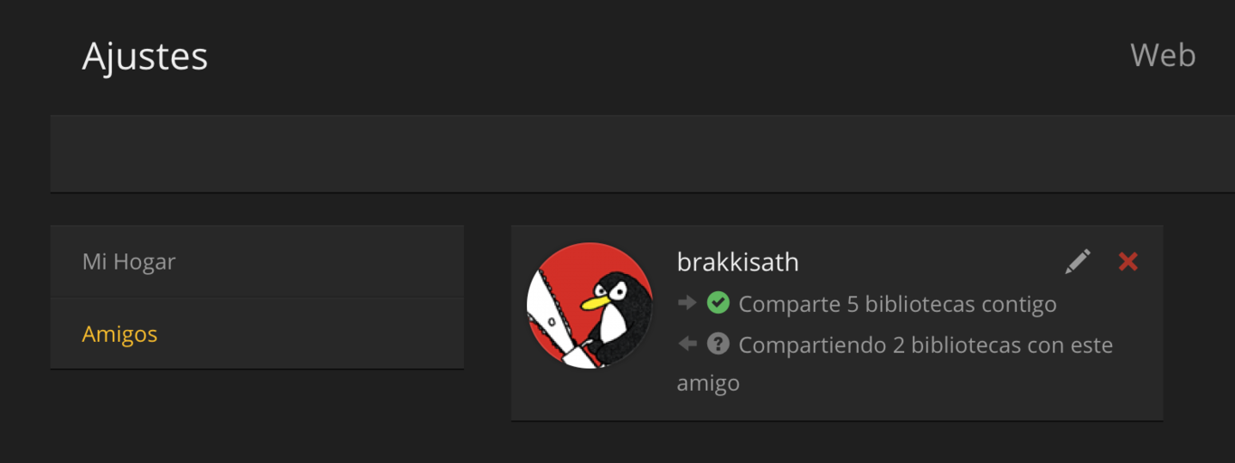The height and width of the screenshot is (463, 1235).
Task: Click the left-pointing arrow beside the question mark
Action: click(687, 344)
